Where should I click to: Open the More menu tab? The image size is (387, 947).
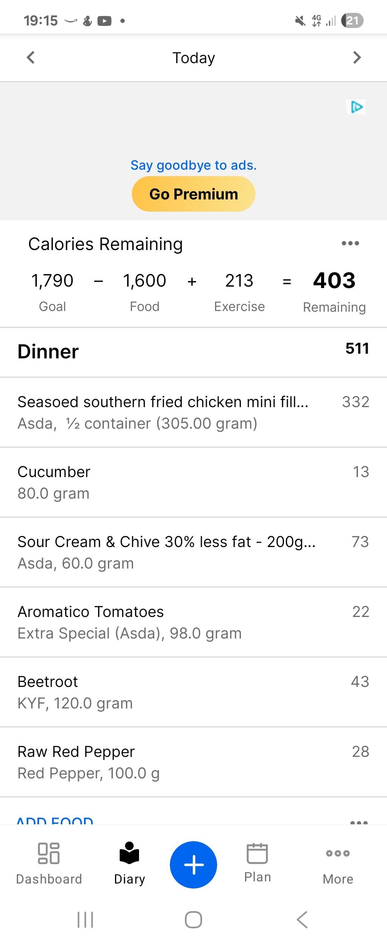pyautogui.click(x=338, y=863)
